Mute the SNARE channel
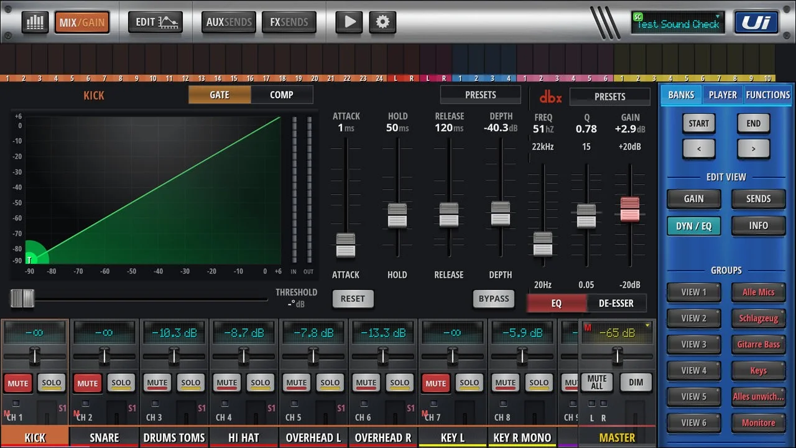 [x=87, y=383]
